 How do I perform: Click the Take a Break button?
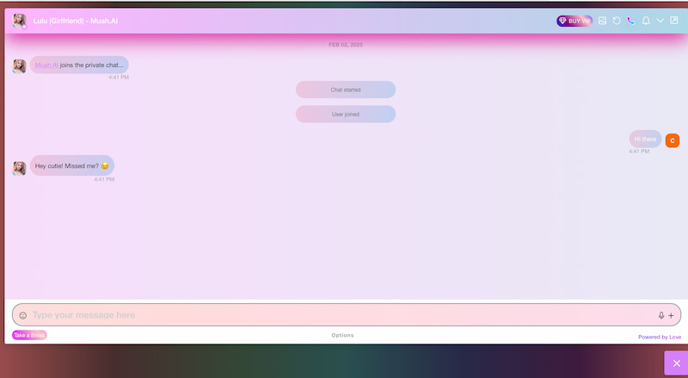tap(29, 335)
